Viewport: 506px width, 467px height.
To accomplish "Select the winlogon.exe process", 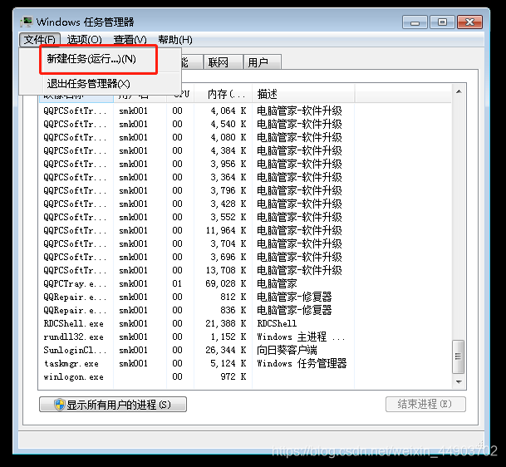I will (x=196, y=376).
